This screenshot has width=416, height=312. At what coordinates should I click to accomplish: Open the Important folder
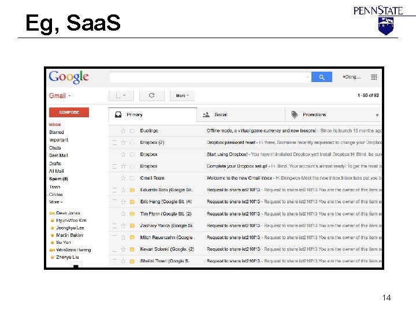point(58,140)
